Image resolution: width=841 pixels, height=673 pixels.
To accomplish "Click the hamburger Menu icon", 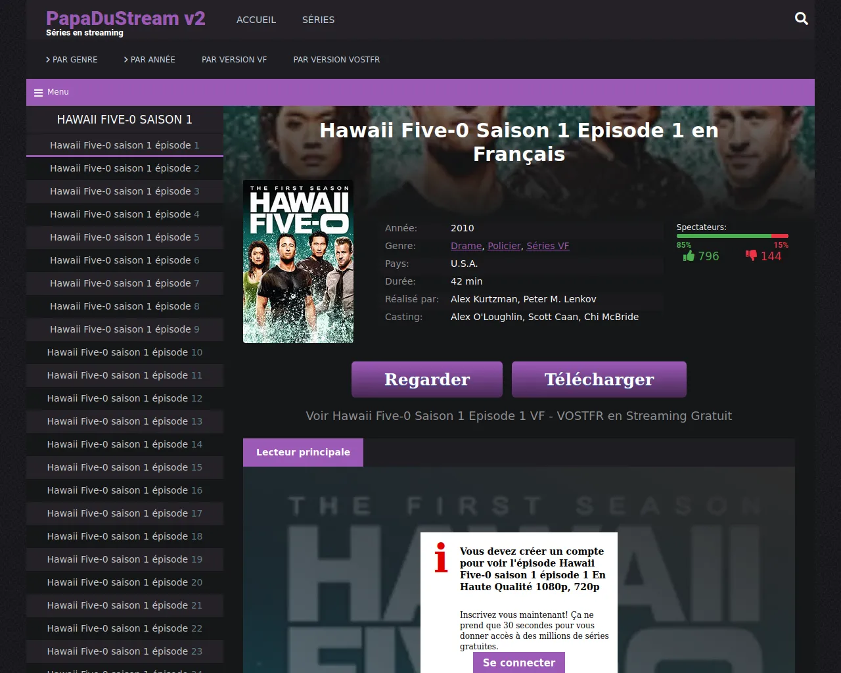I will (38, 93).
